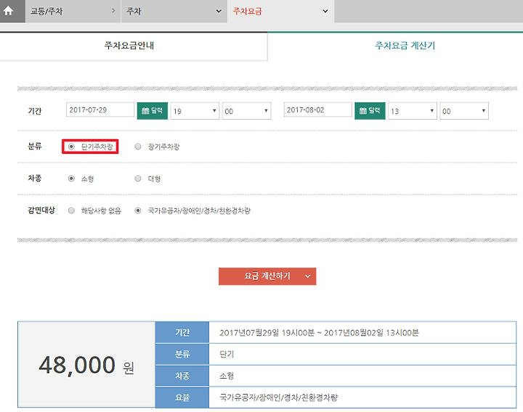Image resolution: width=523 pixels, height=412 pixels.
Task: Click 기간 header cell in result table
Action: click(182, 332)
